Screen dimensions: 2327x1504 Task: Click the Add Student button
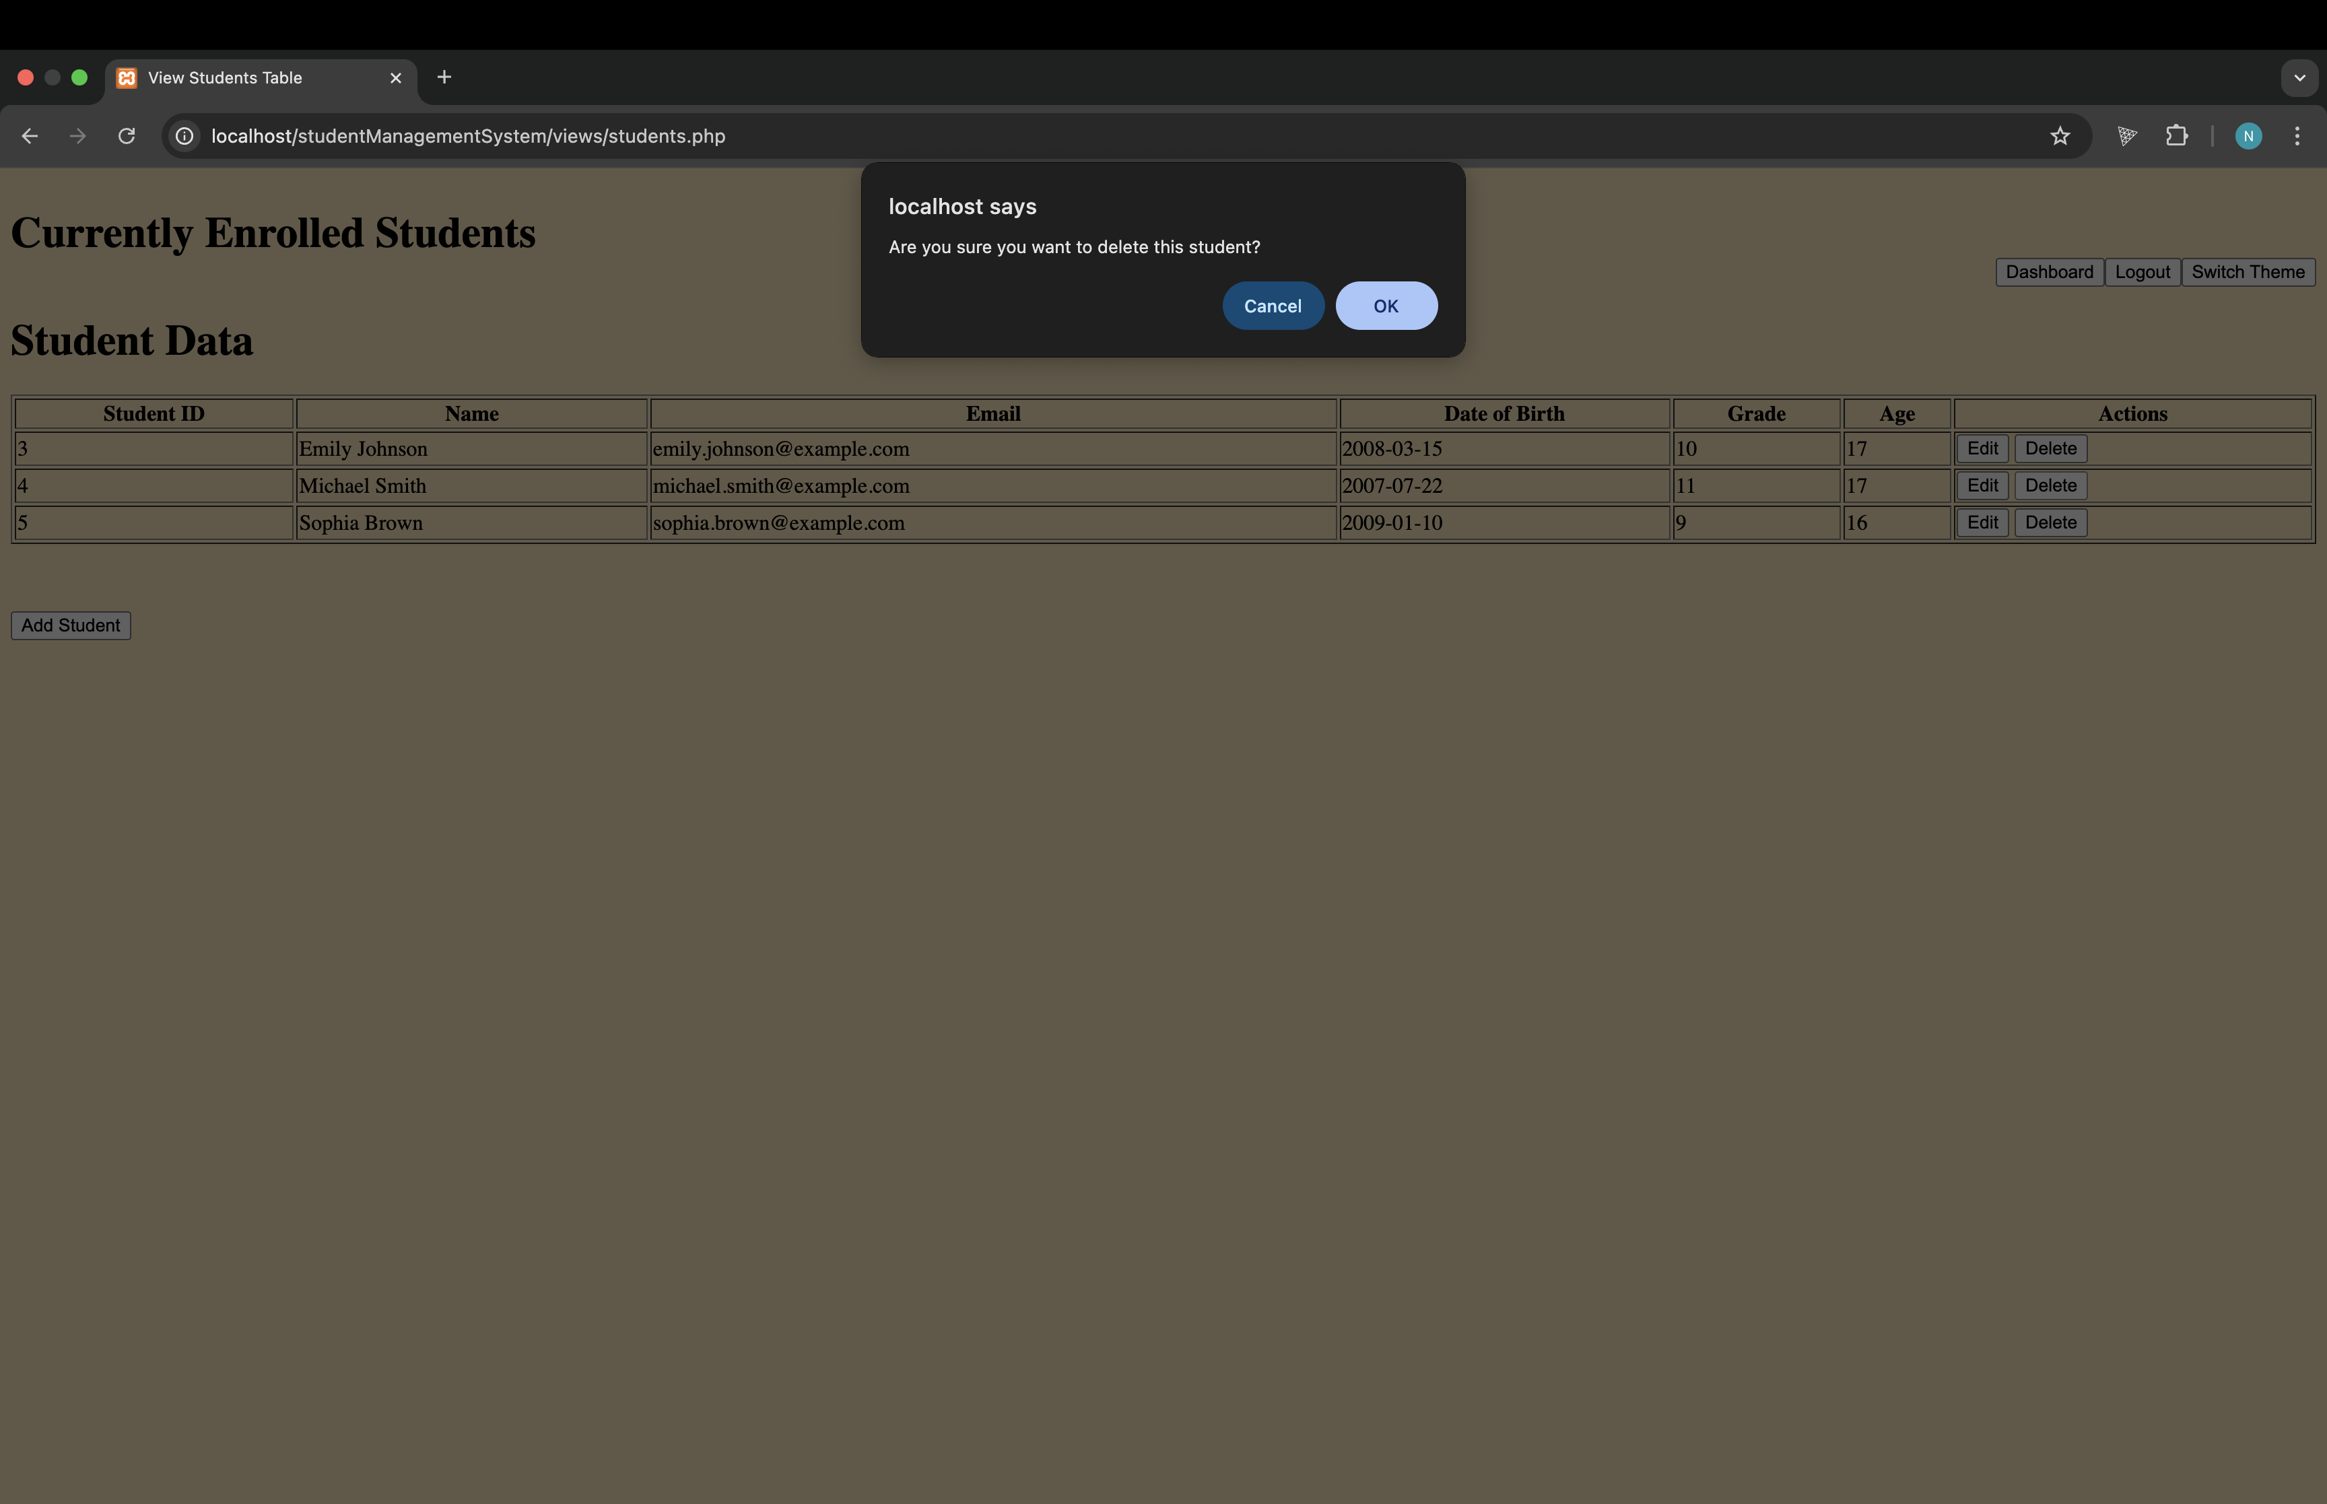coord(70,626)
